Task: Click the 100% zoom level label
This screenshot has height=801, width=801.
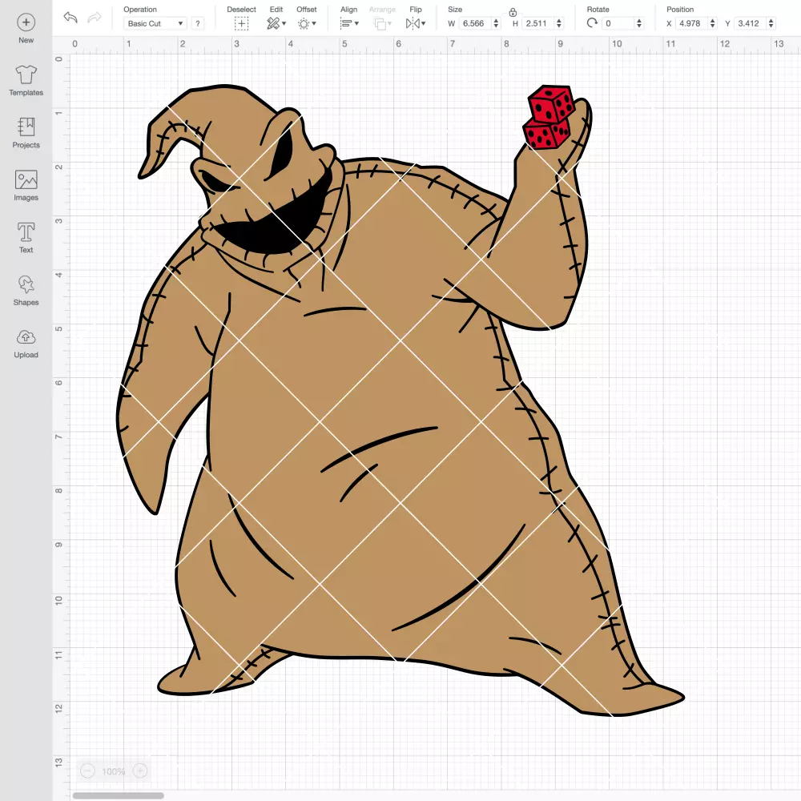Action: tap(114, 771)
